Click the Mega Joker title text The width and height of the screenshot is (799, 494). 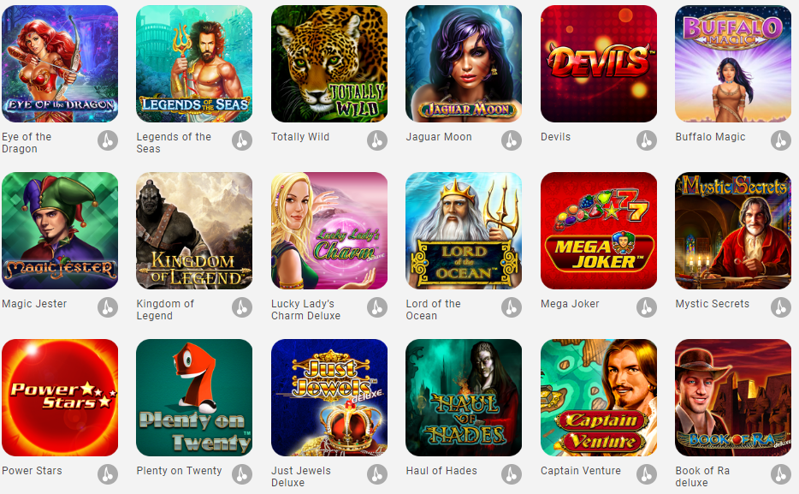coord(570,304)
